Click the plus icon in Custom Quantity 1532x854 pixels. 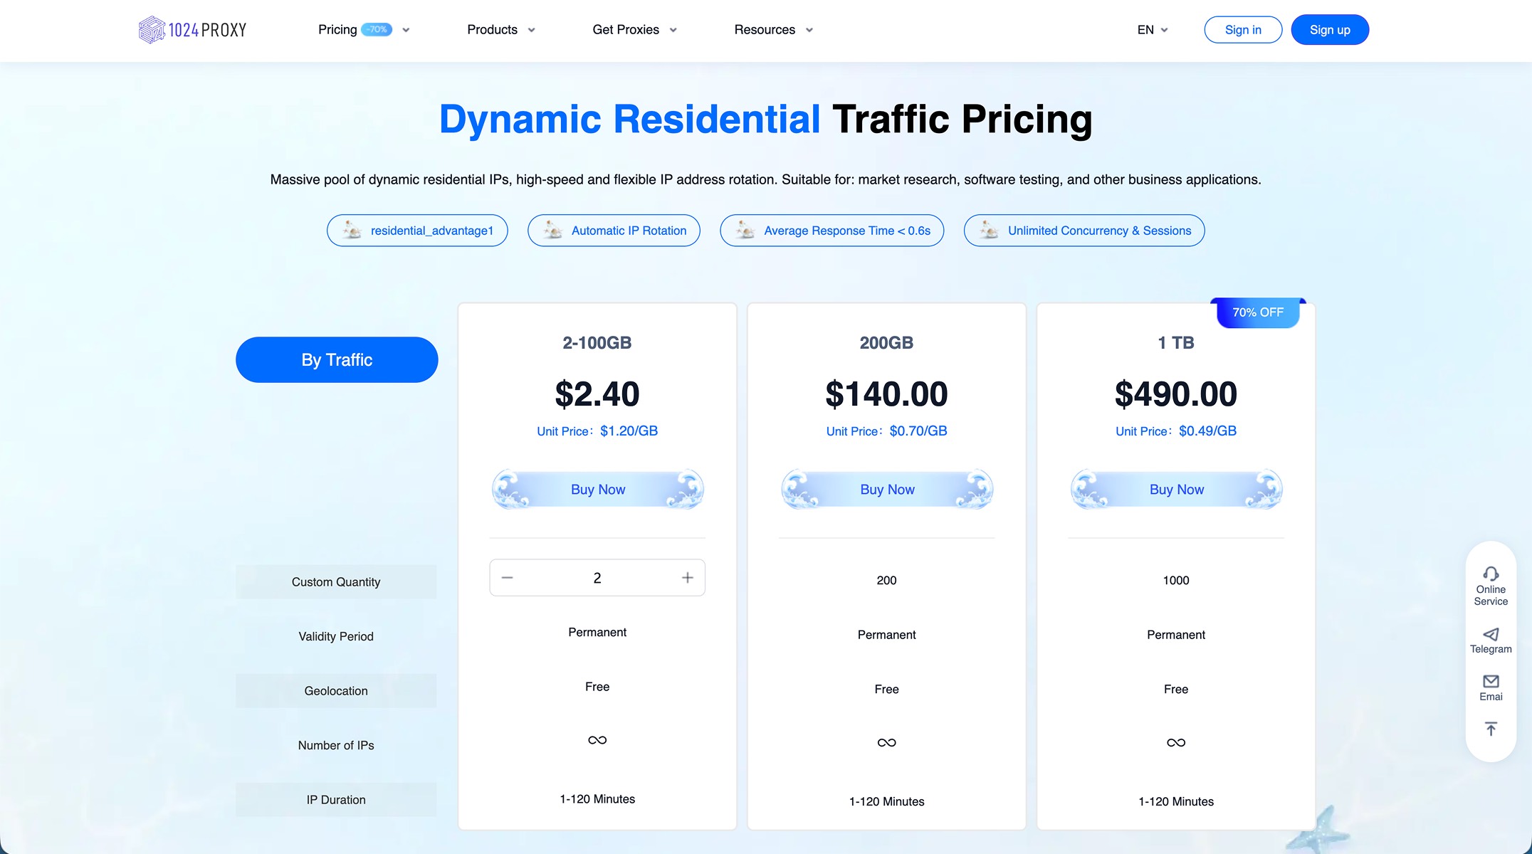(x=687, y=578)
